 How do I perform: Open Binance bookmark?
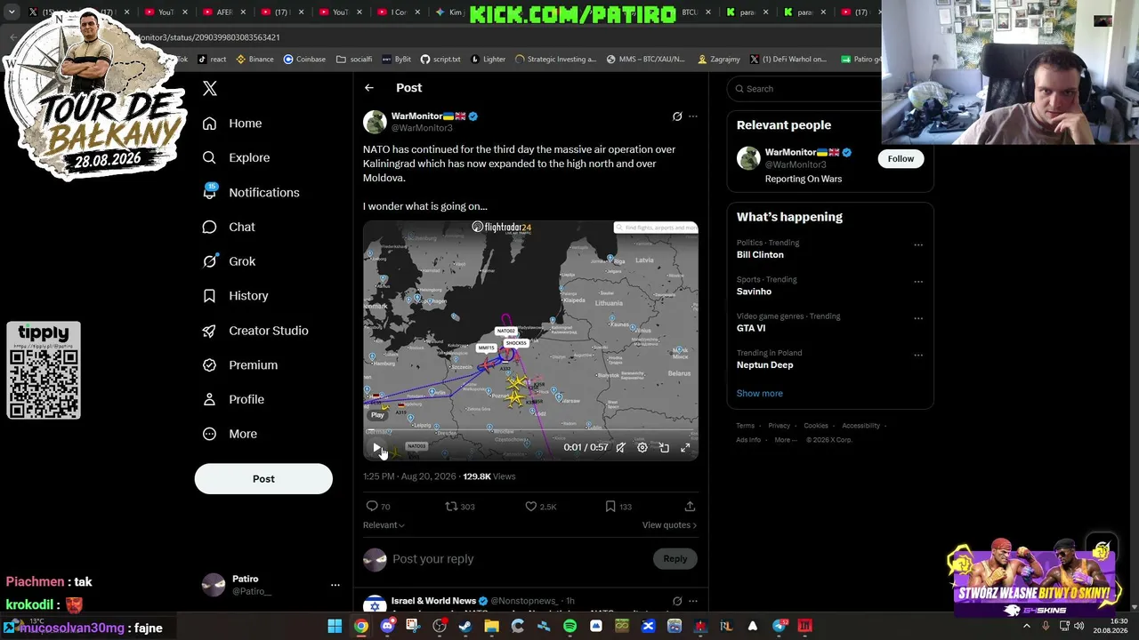pos(254,60)
